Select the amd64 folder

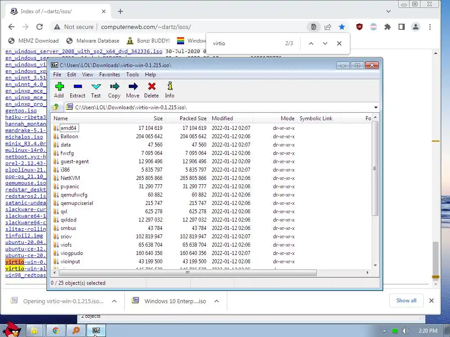[68, 128]
